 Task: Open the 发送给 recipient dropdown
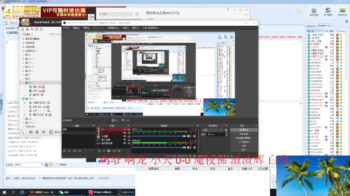[x=29, y=165]
